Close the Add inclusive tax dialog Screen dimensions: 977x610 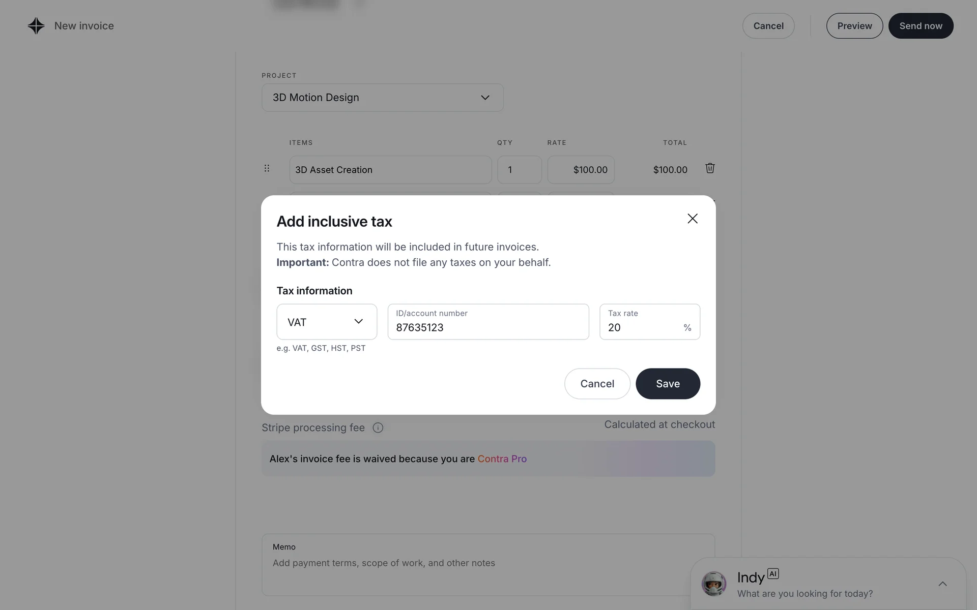(692, 219)
